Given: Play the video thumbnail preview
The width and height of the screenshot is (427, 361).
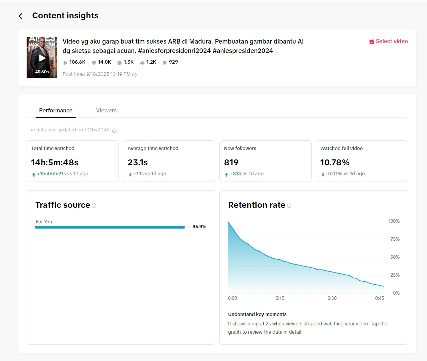Looking at the screenshot, I should pos(42,58).
